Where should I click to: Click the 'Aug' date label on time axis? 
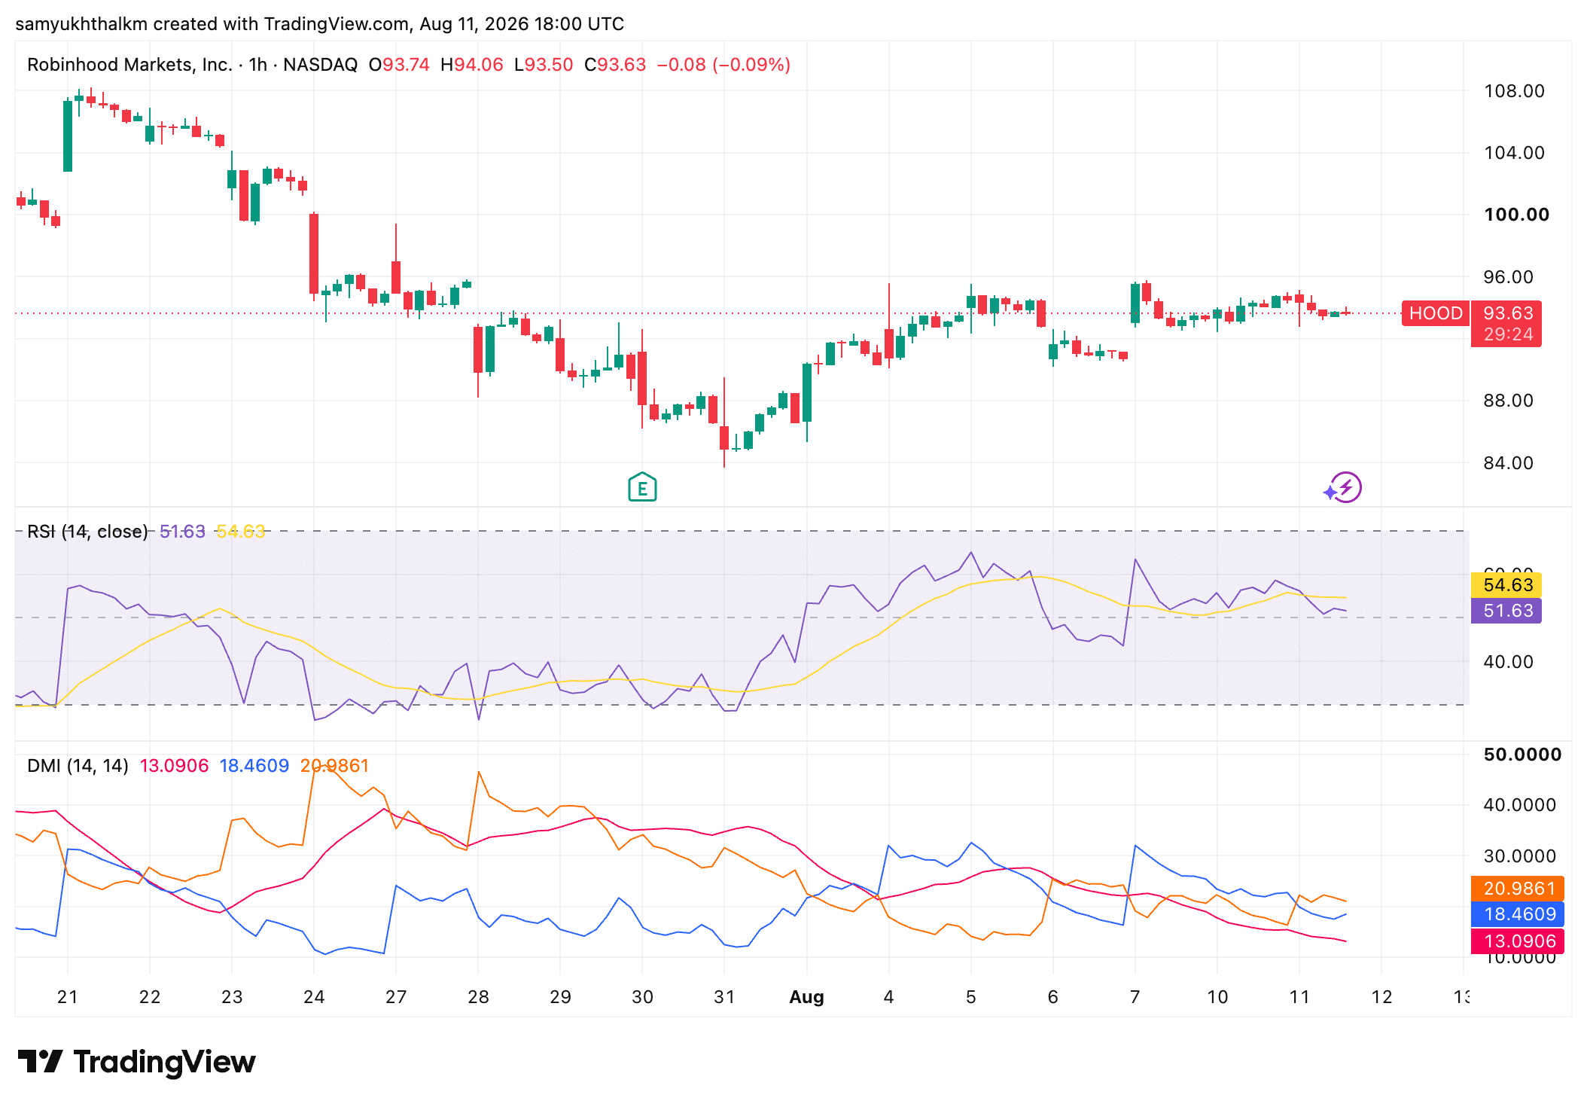[x=806, y=997]
